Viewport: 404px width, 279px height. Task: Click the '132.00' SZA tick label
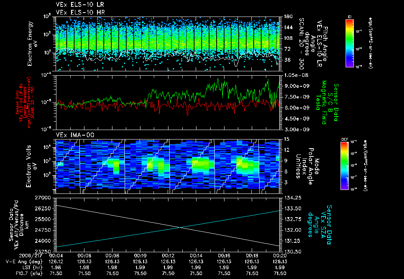[x=293, y=230]
